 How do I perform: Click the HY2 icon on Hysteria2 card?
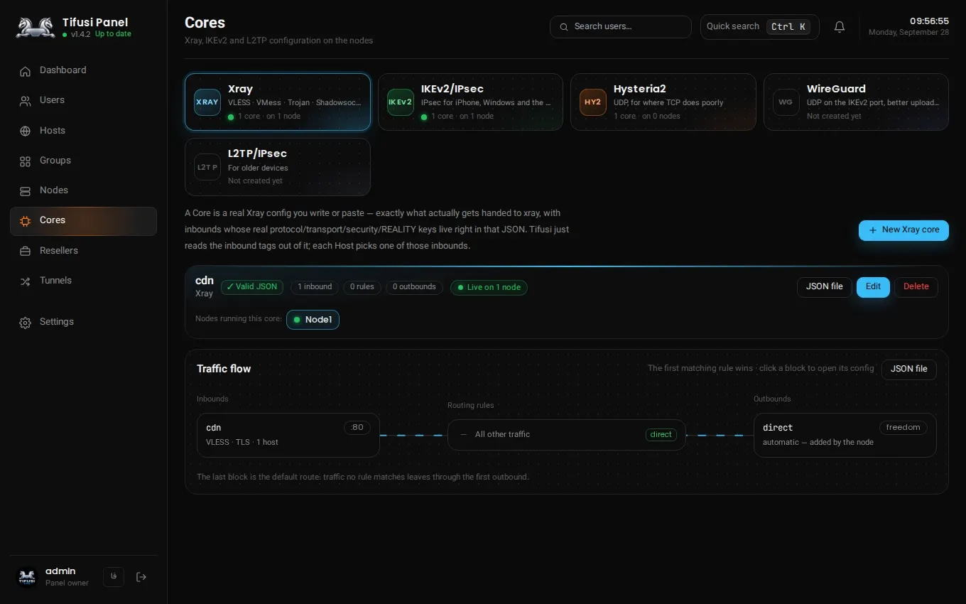(593, 102)
